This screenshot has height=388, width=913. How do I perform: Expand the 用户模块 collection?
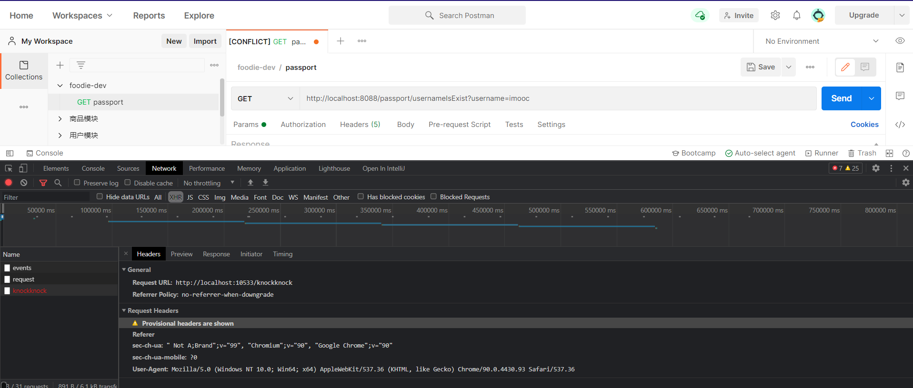click(60, 136)
